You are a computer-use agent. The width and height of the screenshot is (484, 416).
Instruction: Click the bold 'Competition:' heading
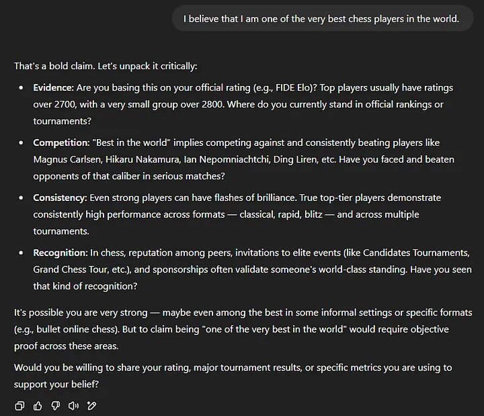coord(61,142)
